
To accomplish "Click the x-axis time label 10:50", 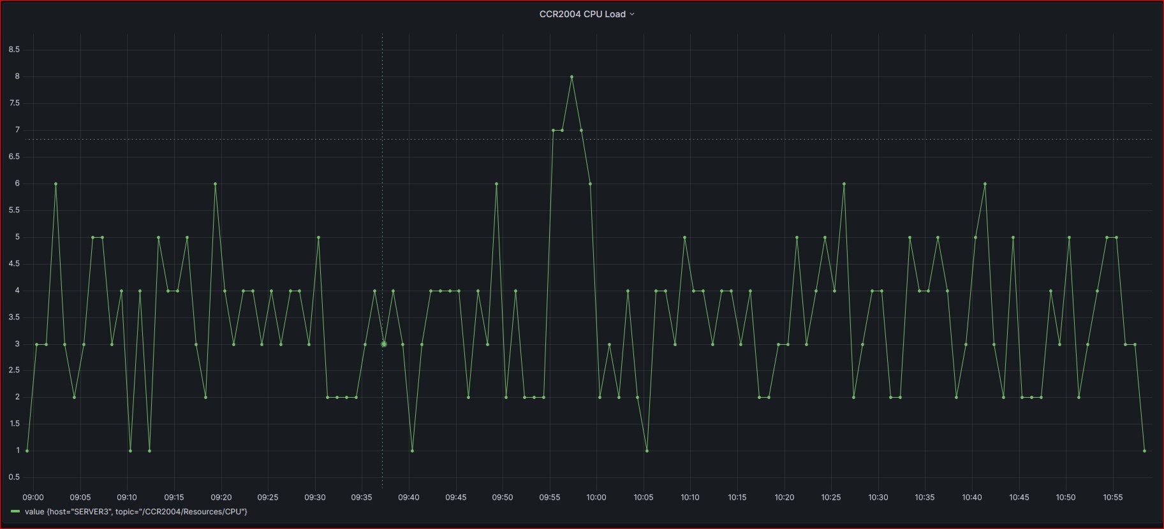I will [x=1066, y=497].
